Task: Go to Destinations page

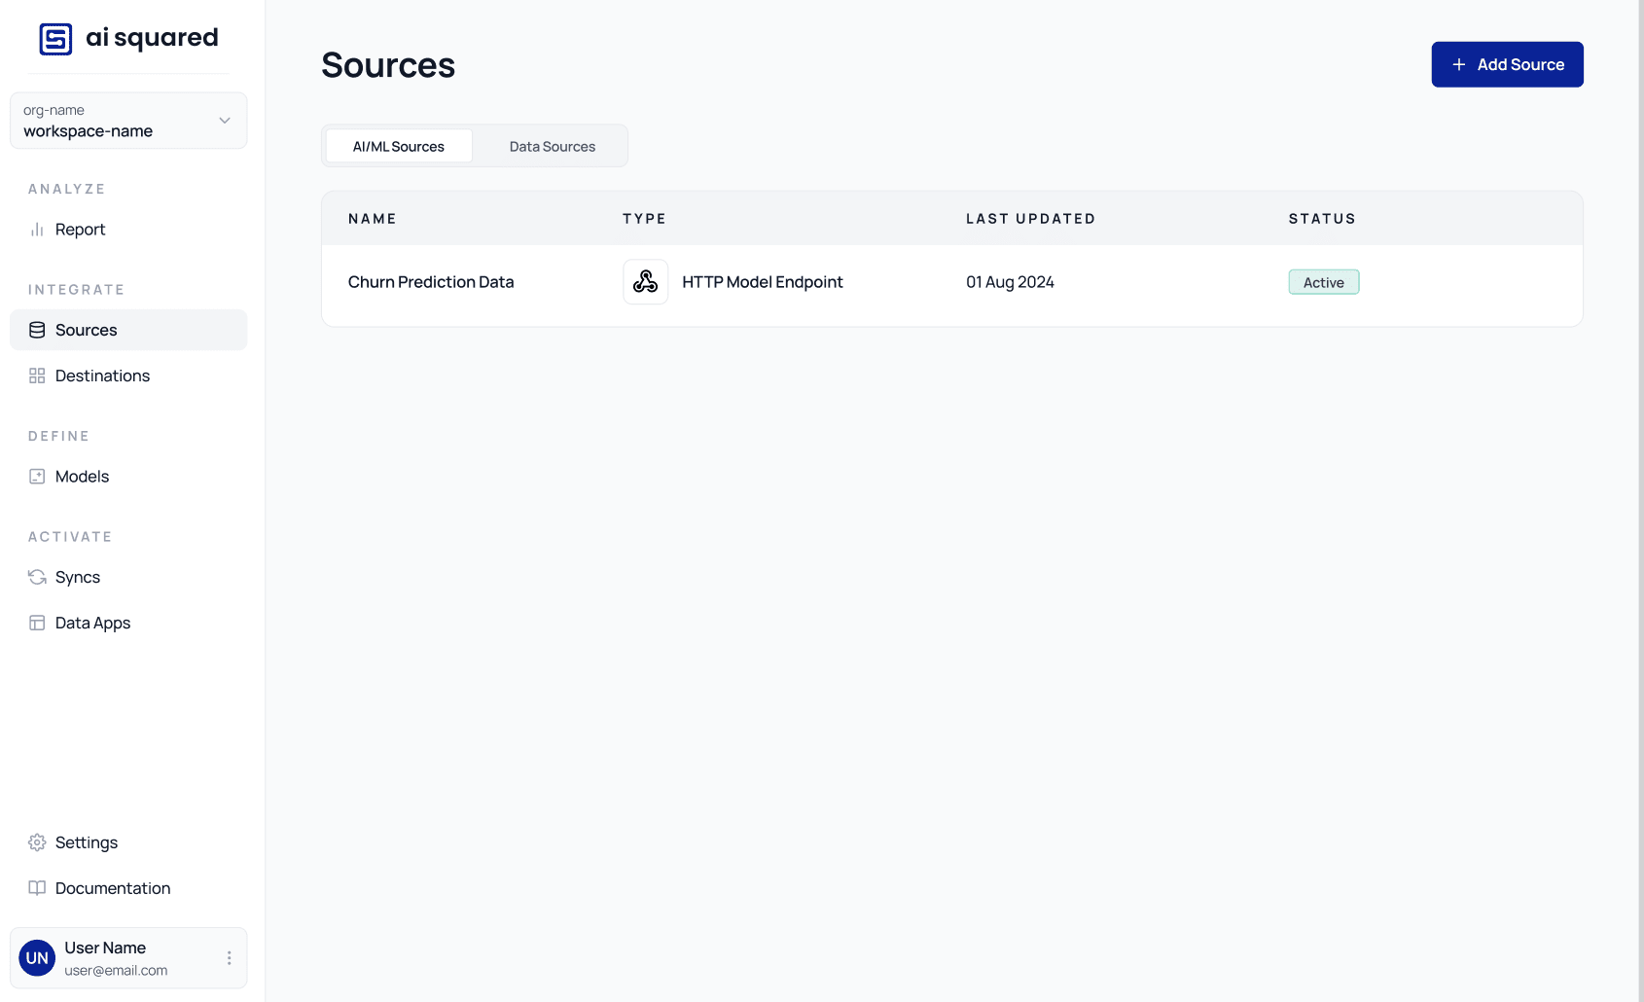Action: pos(128,376)
